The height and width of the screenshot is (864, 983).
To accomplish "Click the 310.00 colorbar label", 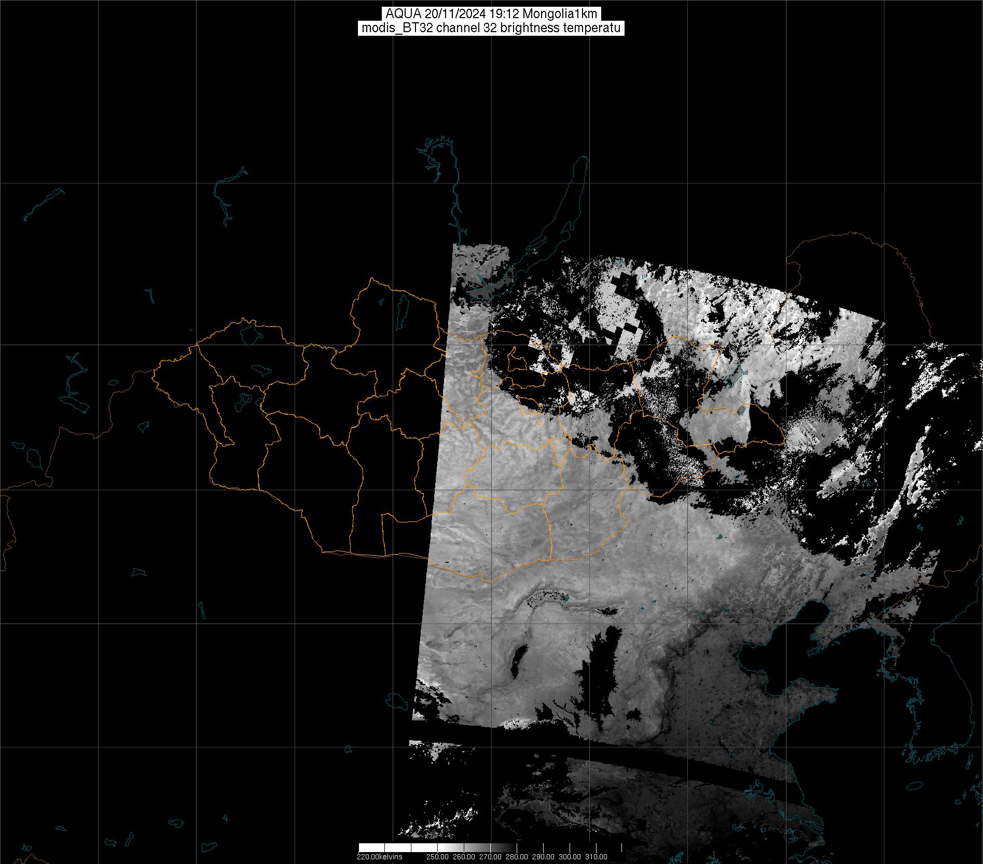I will pyautogui.click(x=596, y=857).
